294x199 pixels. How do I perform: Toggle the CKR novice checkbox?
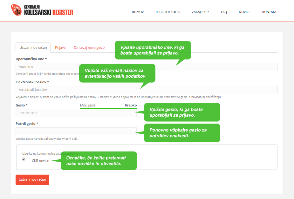click(24, 159)
